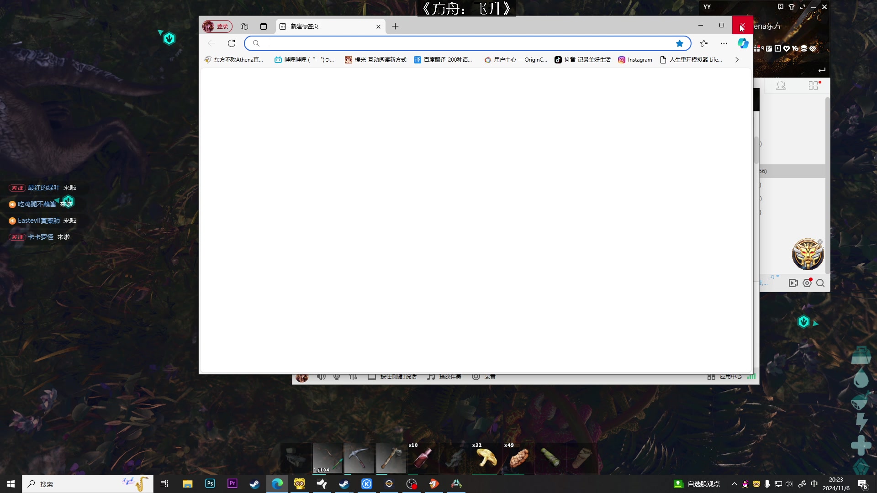Close the 新建标签页 tab
This screenshot has width=877, height=493.
point(378,26)
